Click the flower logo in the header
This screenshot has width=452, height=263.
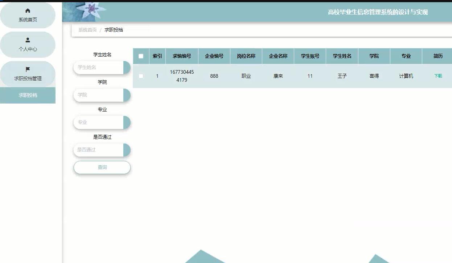(x=91, y=11)
